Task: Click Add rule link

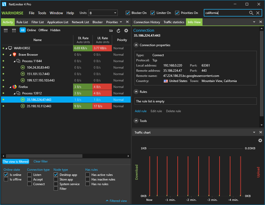Action: coord(141,111)
